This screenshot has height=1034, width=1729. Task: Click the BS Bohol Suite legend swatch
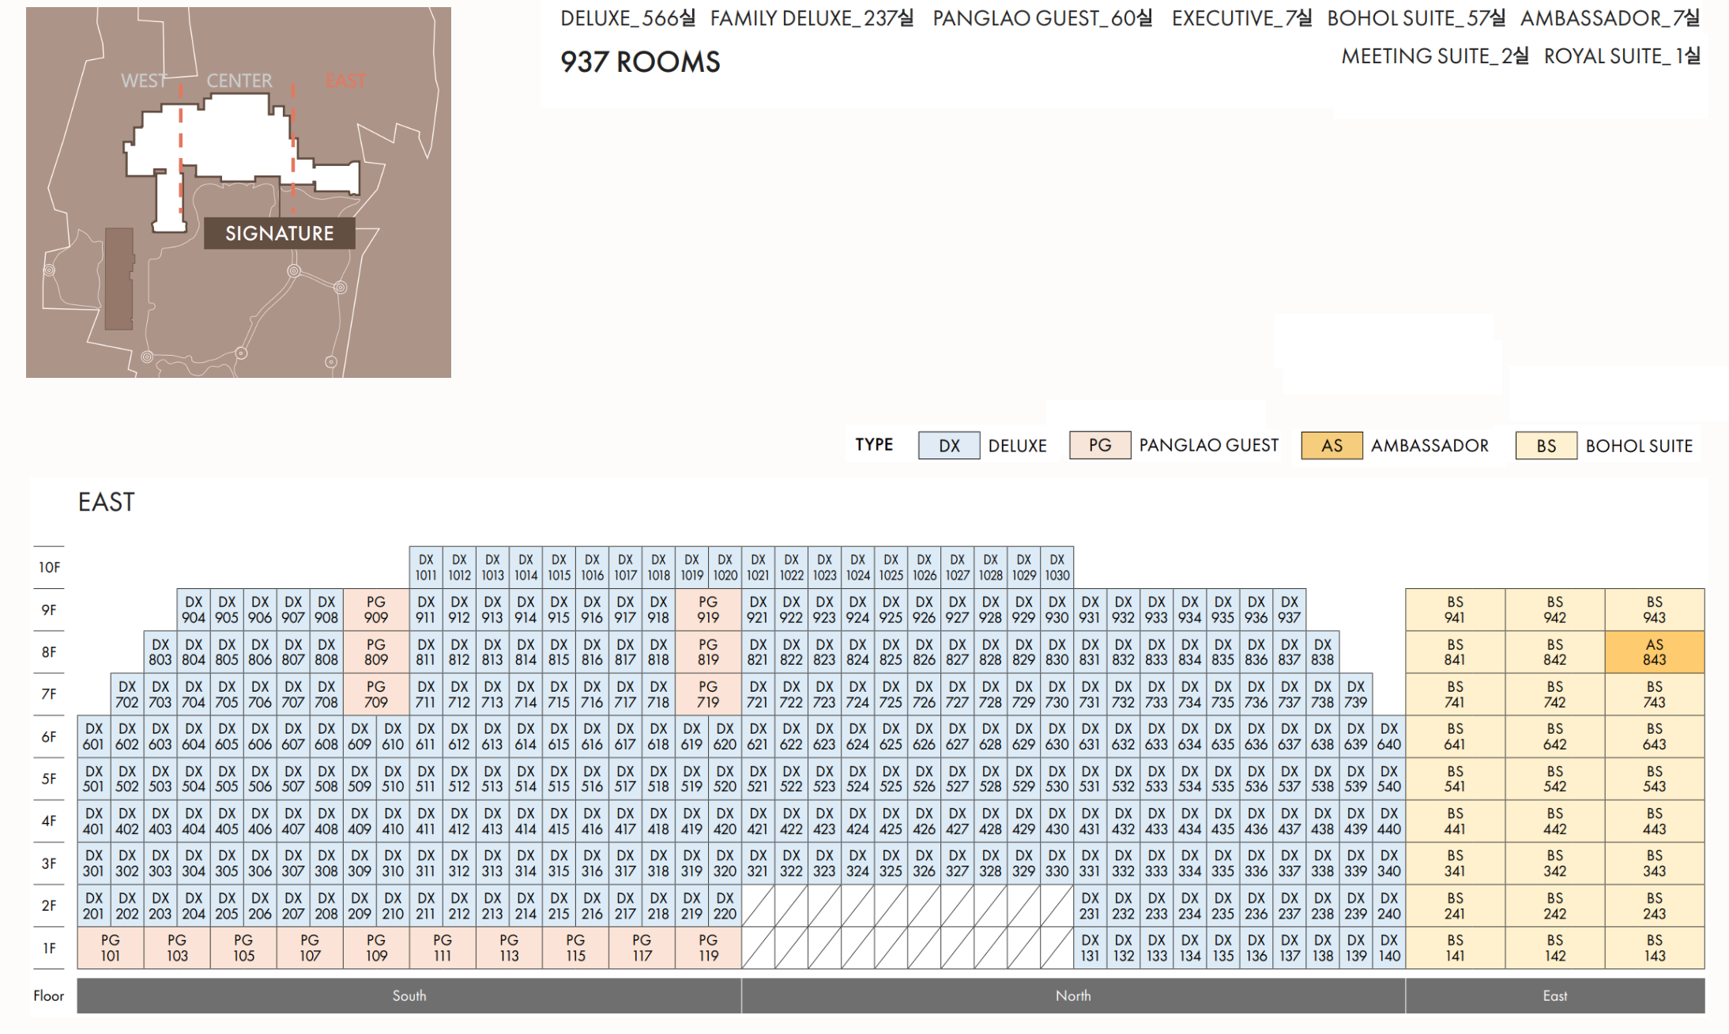(x=1546, y=446)
